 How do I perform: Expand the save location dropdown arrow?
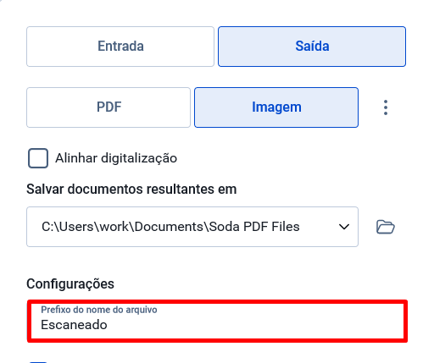(344, 227)
